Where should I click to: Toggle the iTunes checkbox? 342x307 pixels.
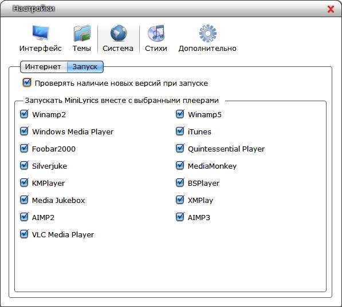(x=180, y=131)
